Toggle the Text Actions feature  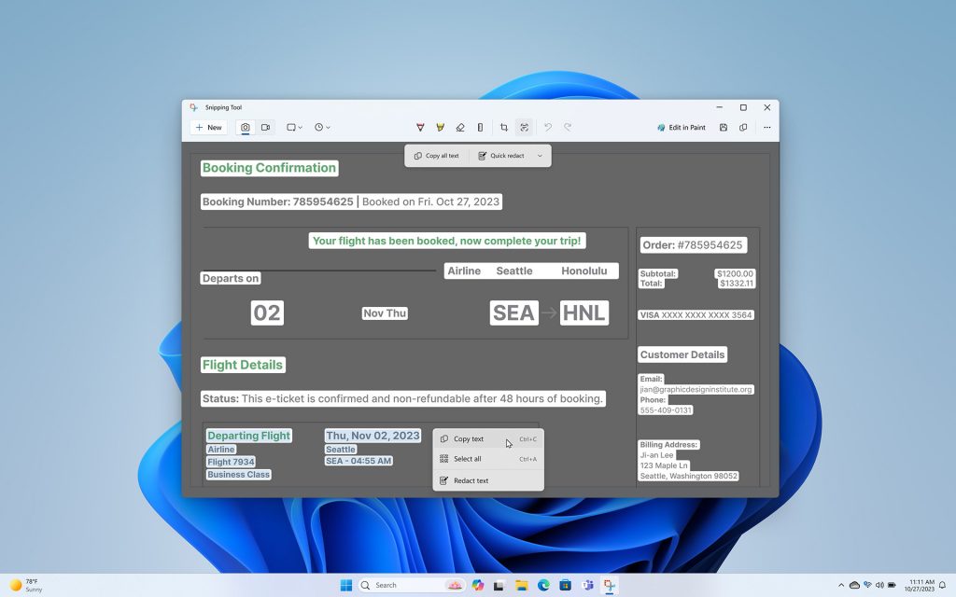523,127
